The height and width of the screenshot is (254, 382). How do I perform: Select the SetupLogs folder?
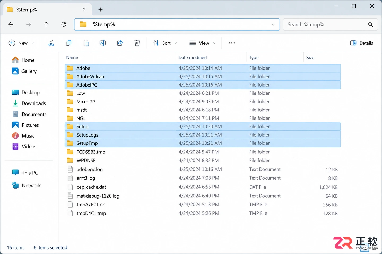(x=203, y=135)
